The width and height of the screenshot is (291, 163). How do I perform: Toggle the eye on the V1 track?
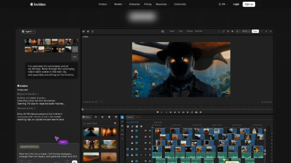point(145,149)
